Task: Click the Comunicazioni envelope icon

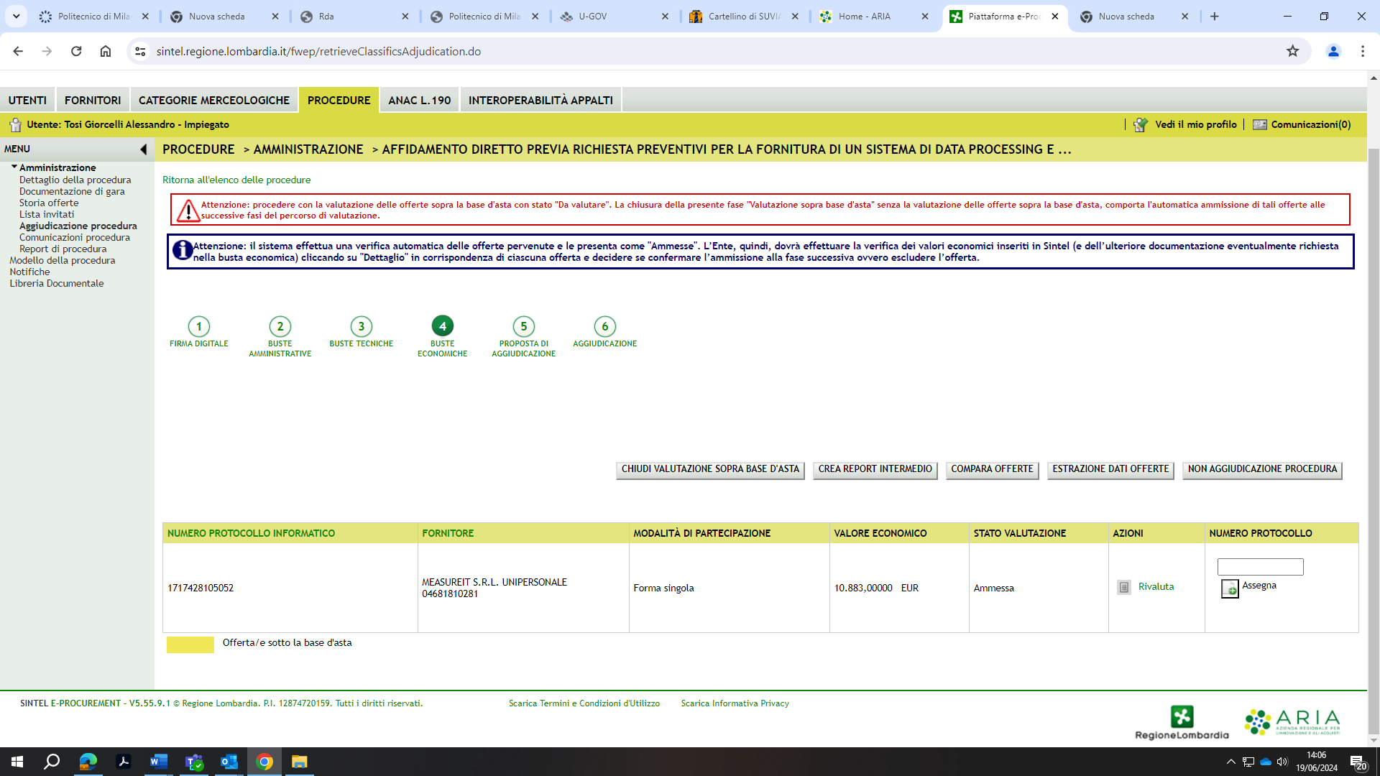Action: coord(1259,124)
